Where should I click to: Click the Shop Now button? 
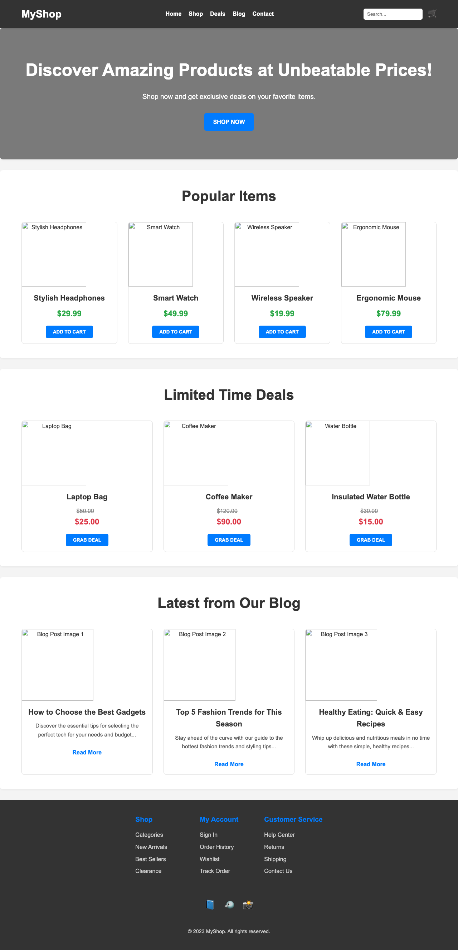point(228,122)
